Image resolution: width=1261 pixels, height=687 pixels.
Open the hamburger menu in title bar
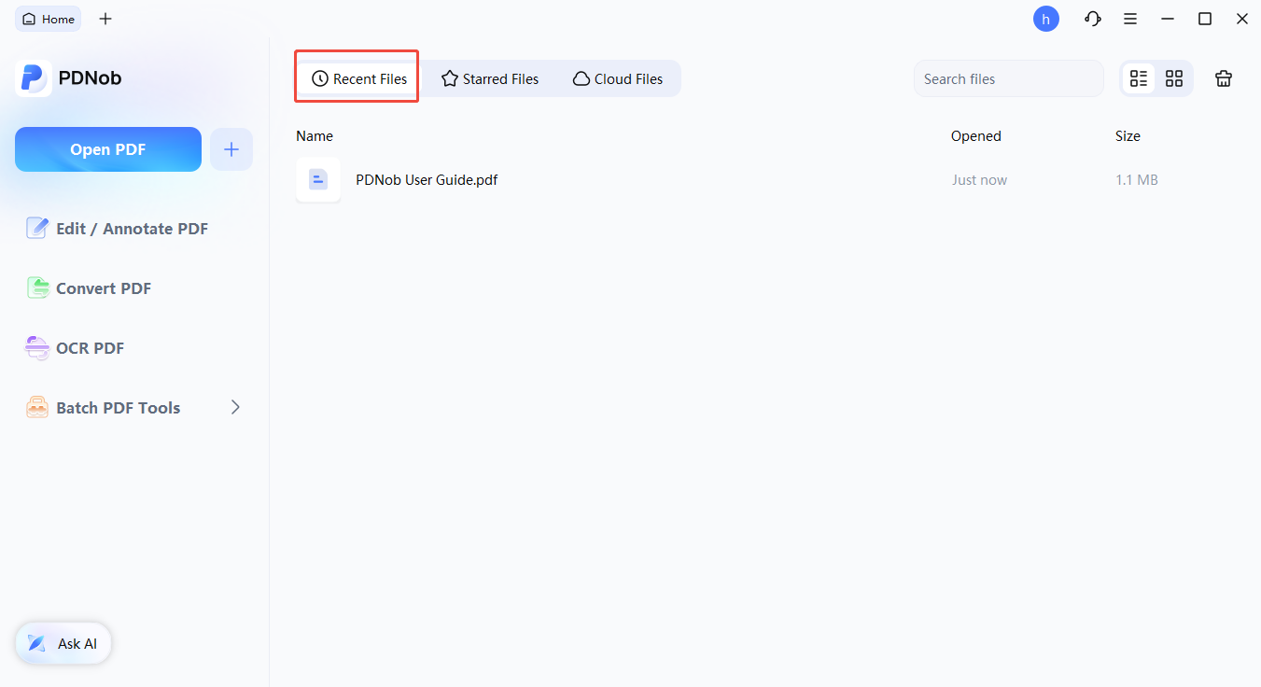tap(1130, 19)
